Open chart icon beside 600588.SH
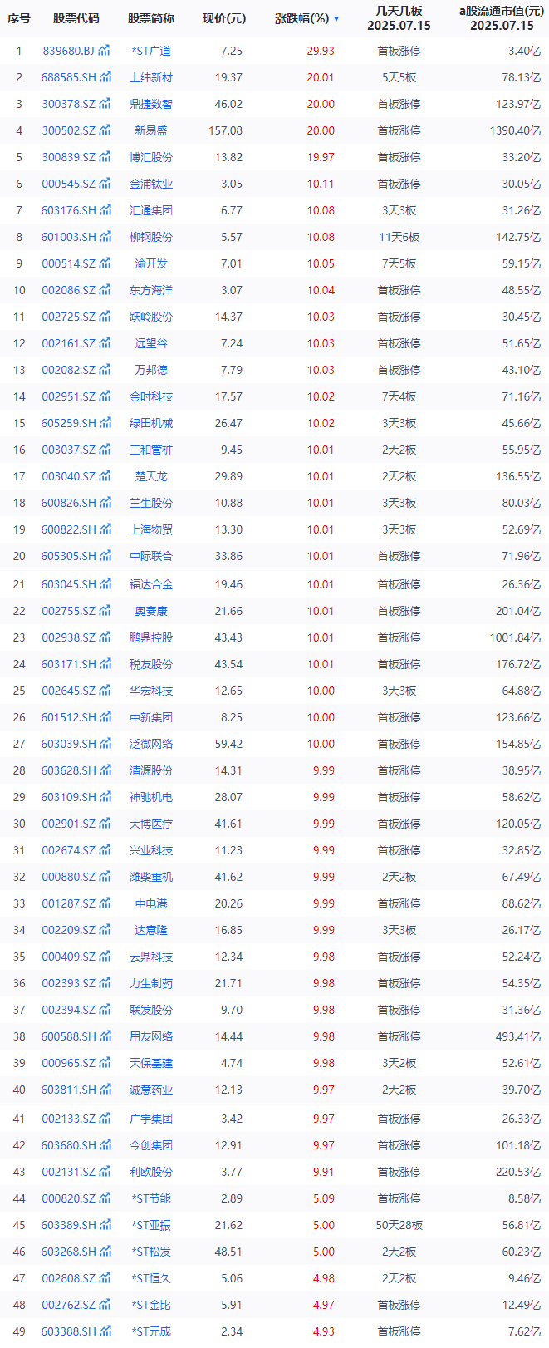Image resolution: width=549 pixels, height=1348 pixels. [x=105, y=1036]
